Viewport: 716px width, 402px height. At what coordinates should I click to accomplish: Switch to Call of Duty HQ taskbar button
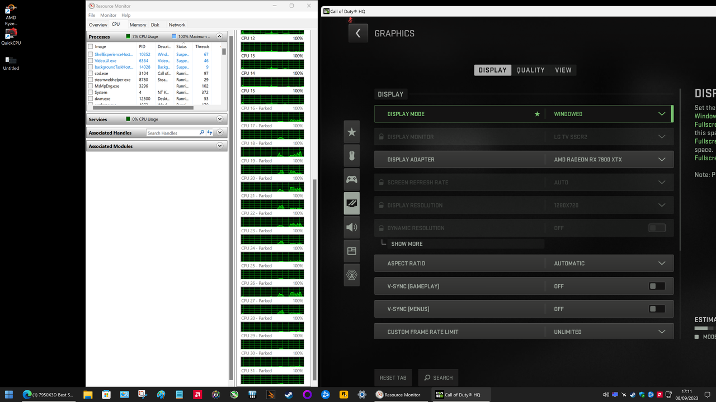462,394
